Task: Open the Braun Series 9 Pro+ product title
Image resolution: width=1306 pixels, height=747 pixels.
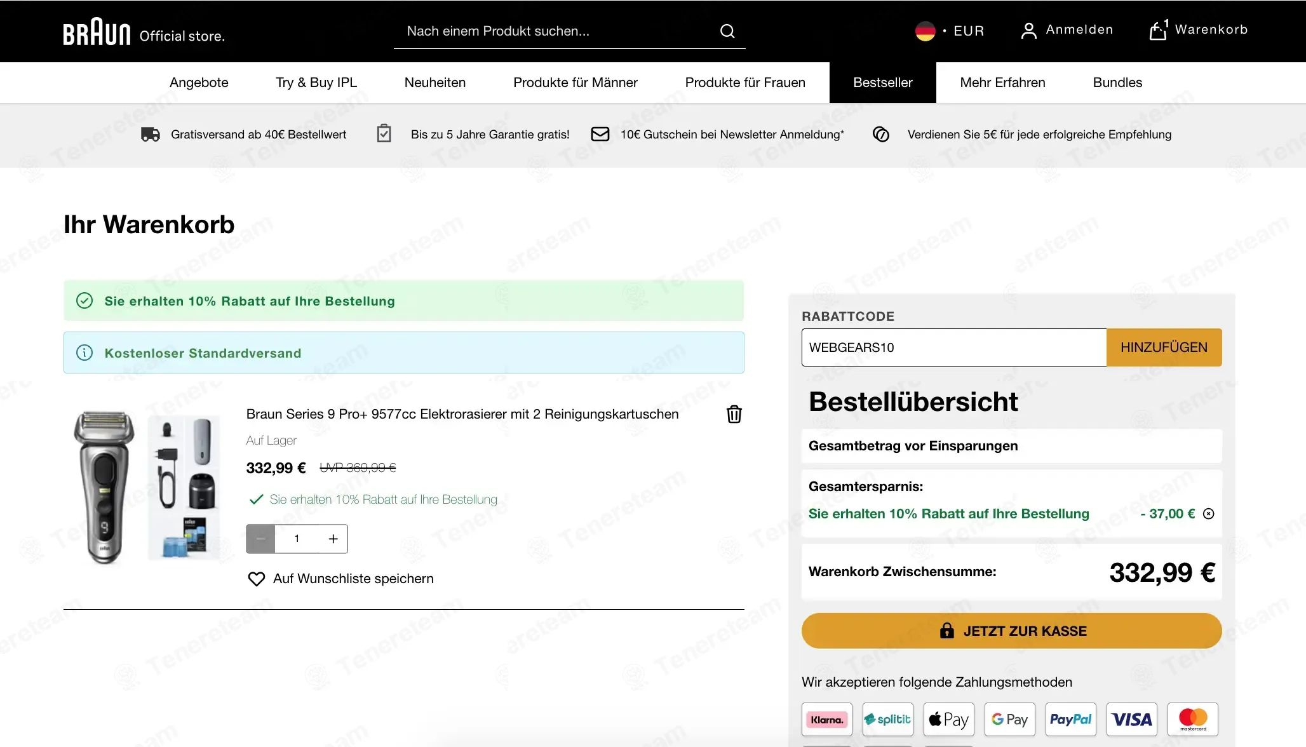Action: [x=462, y=414]
